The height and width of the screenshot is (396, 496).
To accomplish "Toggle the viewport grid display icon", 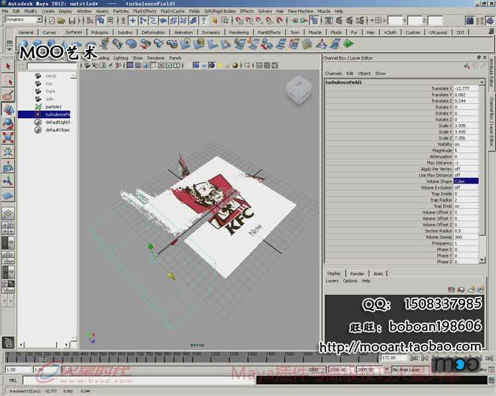I will click(130, 65).
